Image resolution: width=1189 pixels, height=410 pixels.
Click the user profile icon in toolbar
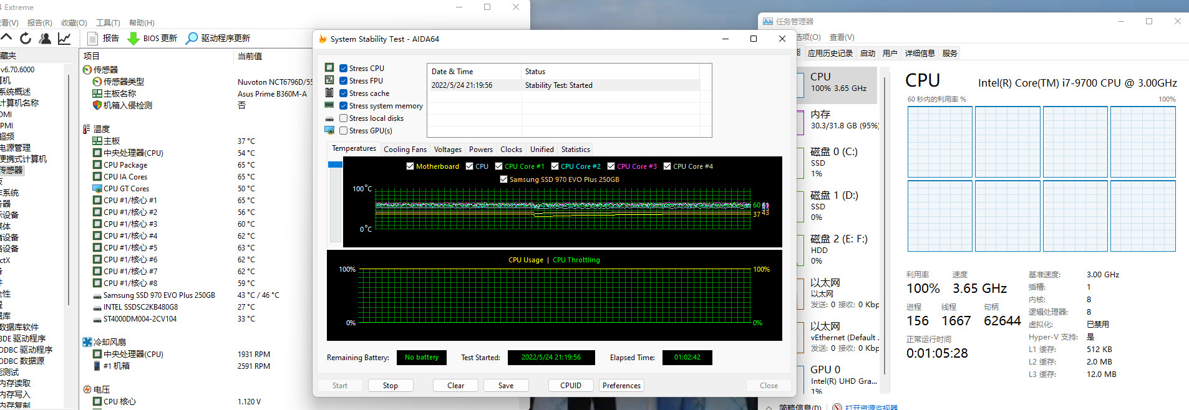tap(45, 39)
